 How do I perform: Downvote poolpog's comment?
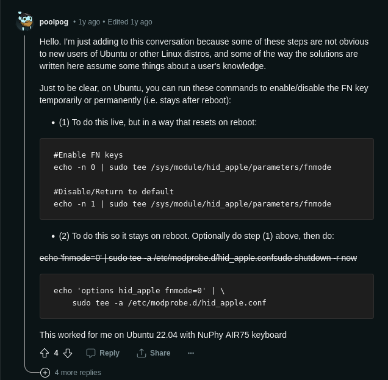coord(68,353)
